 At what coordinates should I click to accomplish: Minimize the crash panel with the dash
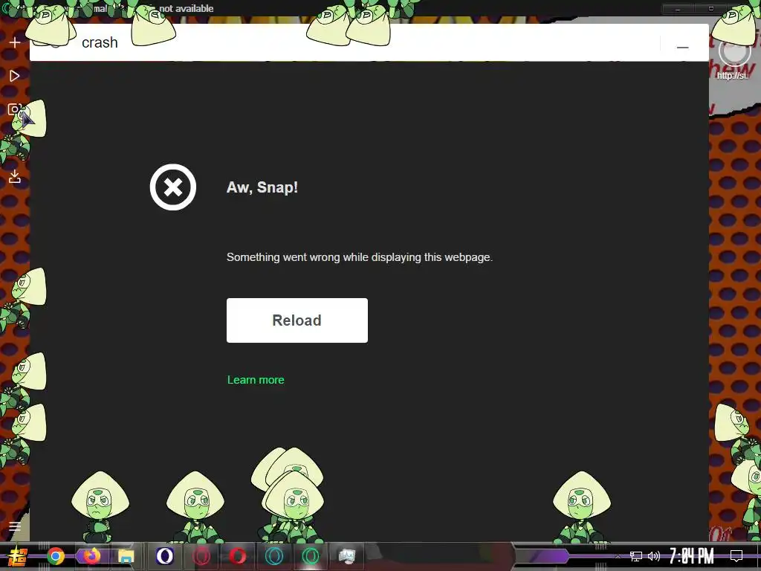coord(682,47)
